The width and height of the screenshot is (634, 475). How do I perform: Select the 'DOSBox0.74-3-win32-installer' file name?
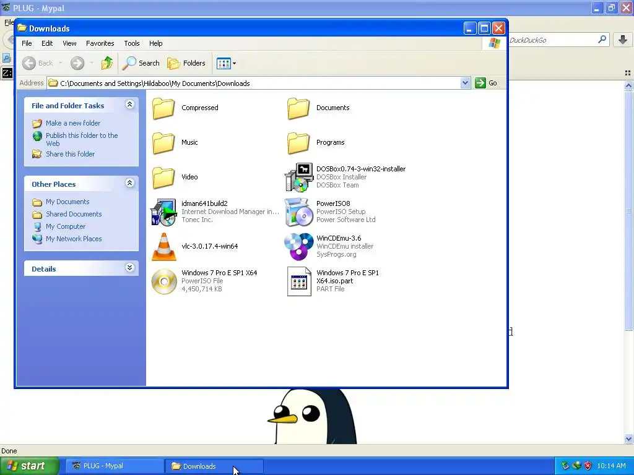(361, 169)
